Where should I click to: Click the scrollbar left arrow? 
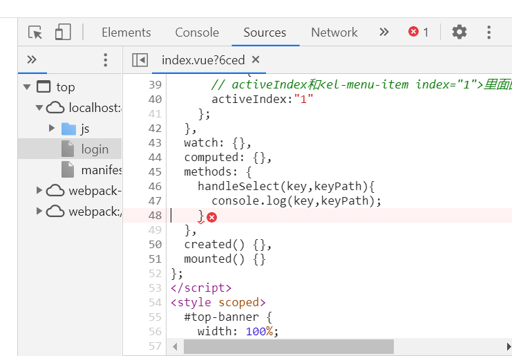click(175, 346)
